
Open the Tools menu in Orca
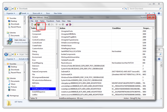pos(58,21)
